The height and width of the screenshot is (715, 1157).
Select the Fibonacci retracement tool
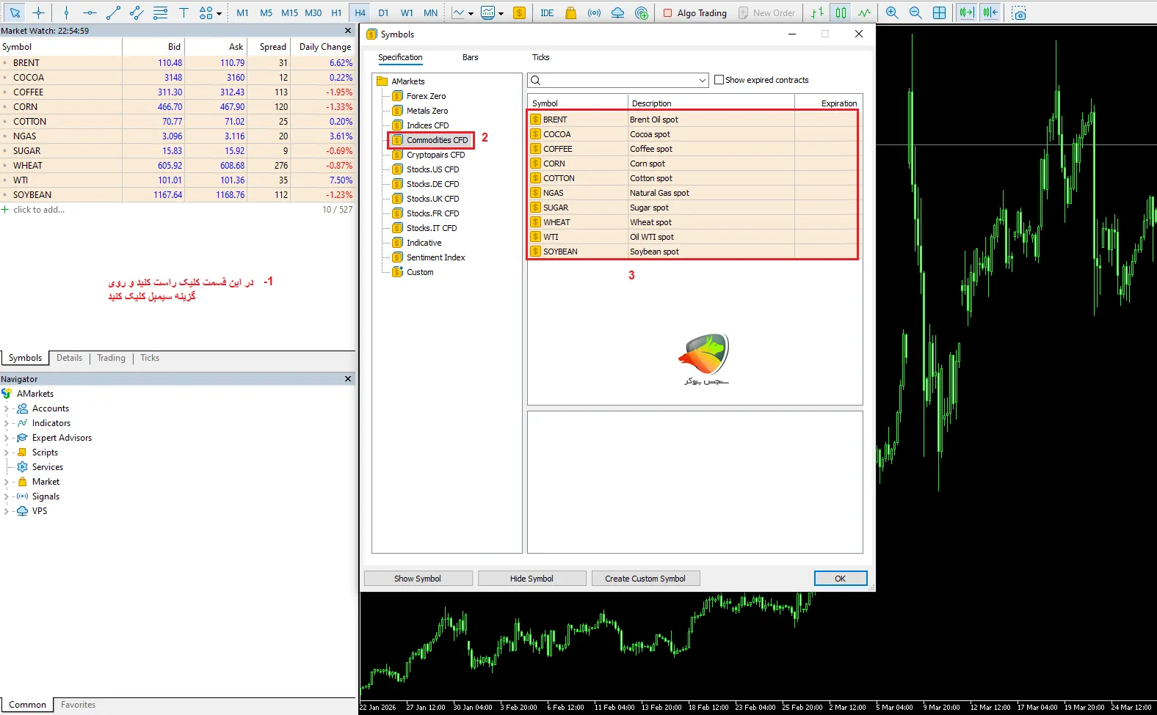click(160, 12)
